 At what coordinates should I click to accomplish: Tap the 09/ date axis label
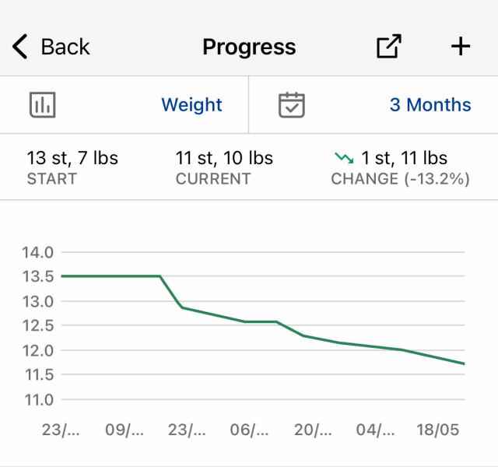[x=124, y=430]
